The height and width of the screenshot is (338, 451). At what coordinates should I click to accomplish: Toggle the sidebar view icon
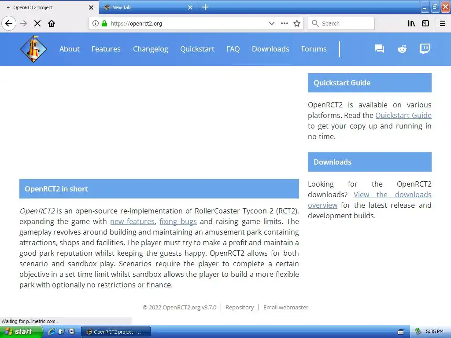point(425,23)
